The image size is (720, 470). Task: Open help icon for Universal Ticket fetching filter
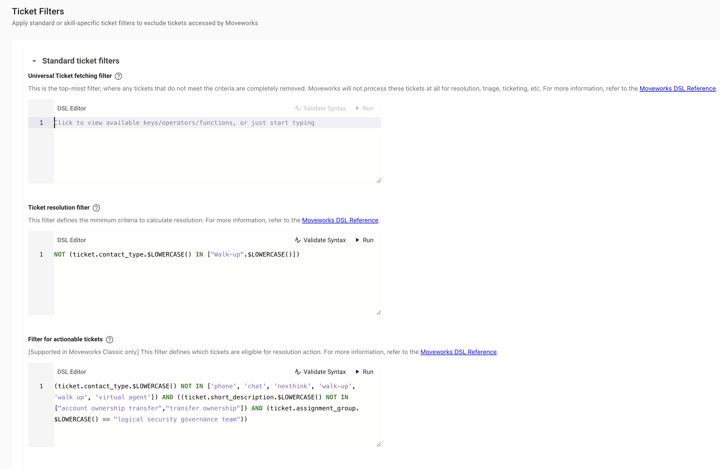(x=119, y=76)
